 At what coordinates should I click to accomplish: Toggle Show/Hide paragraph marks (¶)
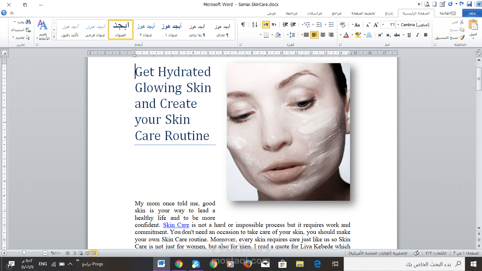pyautogui.click(x=243, y=25)
